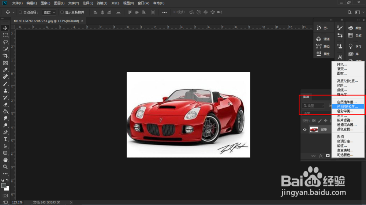366x205 pixels.
Task: Open the 色板 panel
Action: [x=355, y=35]
